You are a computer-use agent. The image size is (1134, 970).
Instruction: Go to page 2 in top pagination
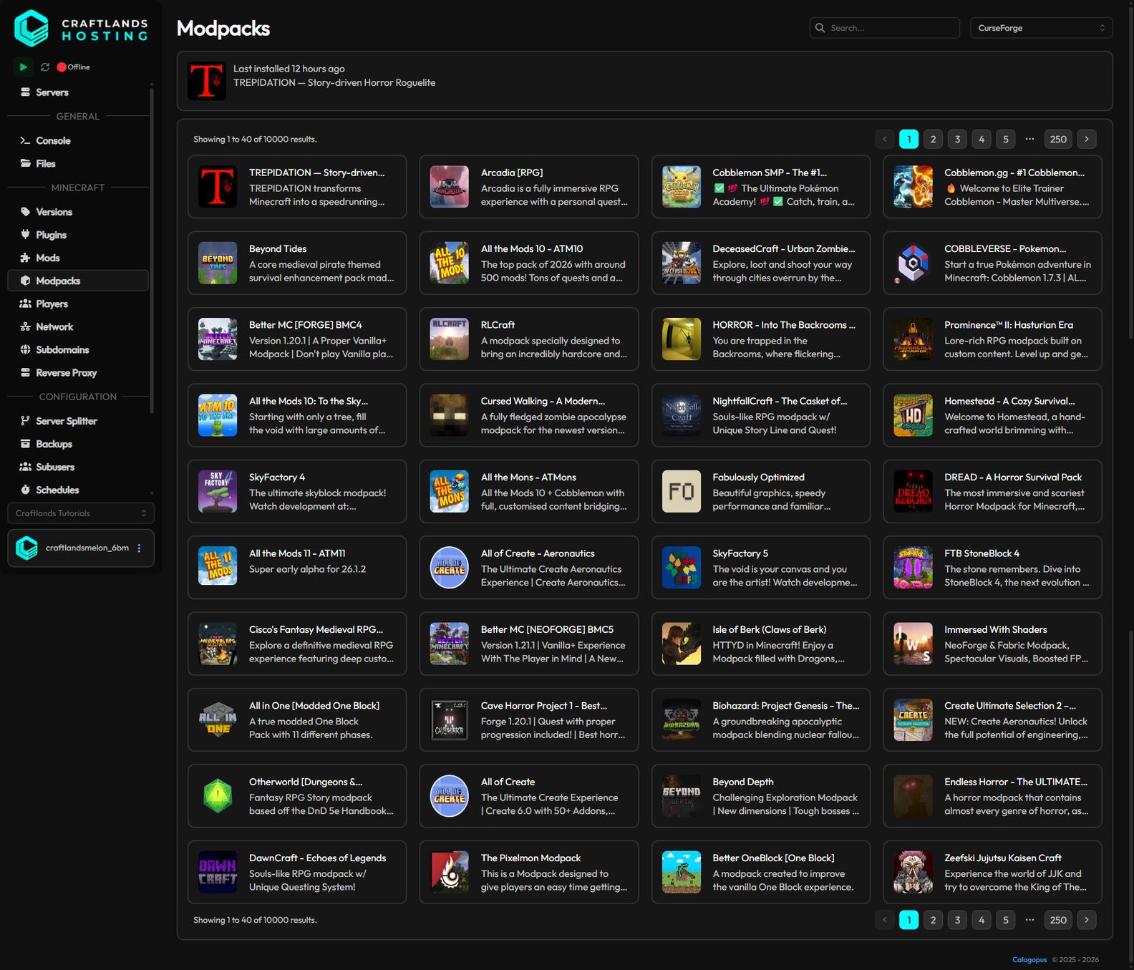pos(933,139)
